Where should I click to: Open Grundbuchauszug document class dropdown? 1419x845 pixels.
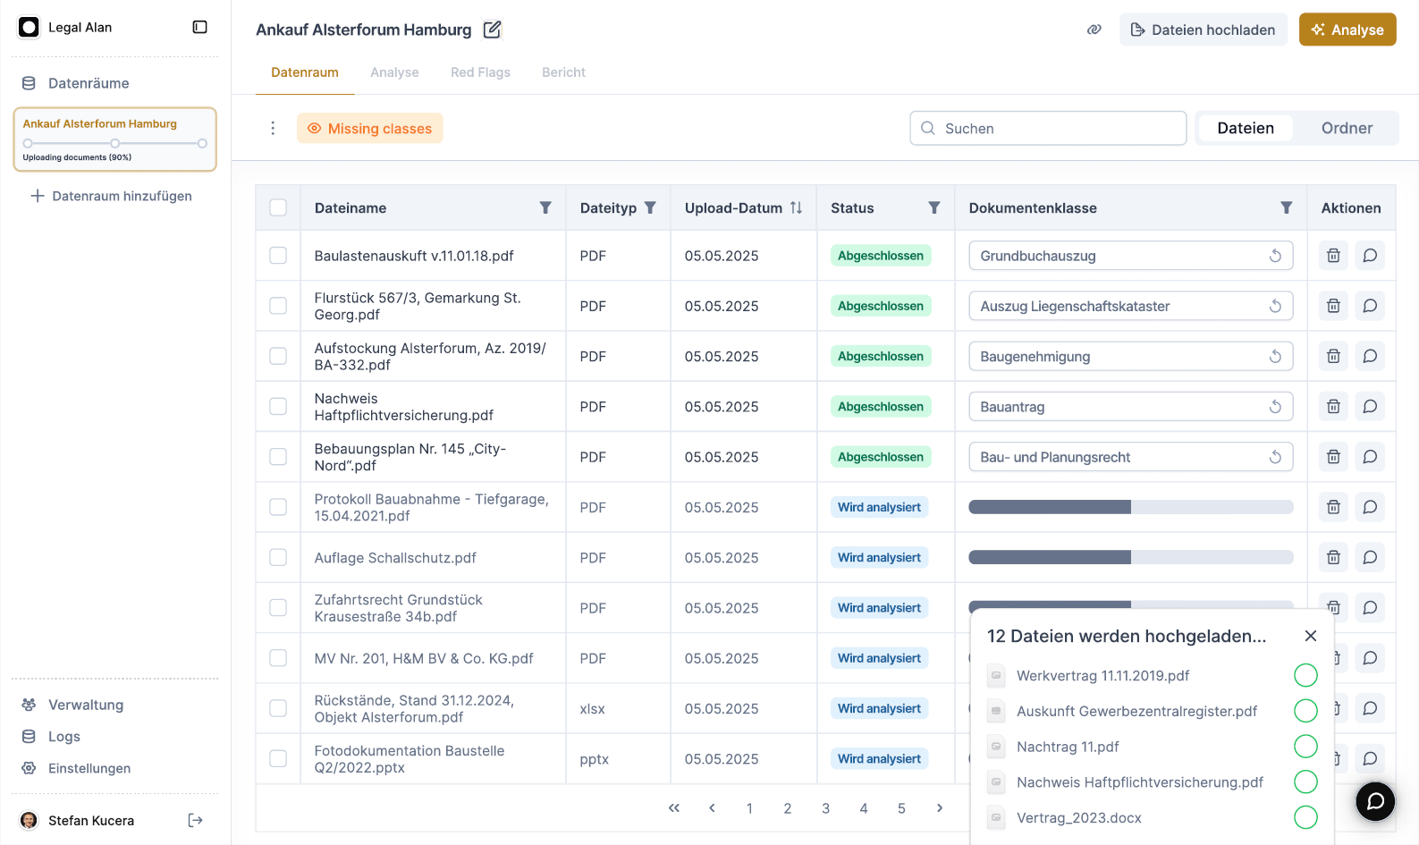1118,256
